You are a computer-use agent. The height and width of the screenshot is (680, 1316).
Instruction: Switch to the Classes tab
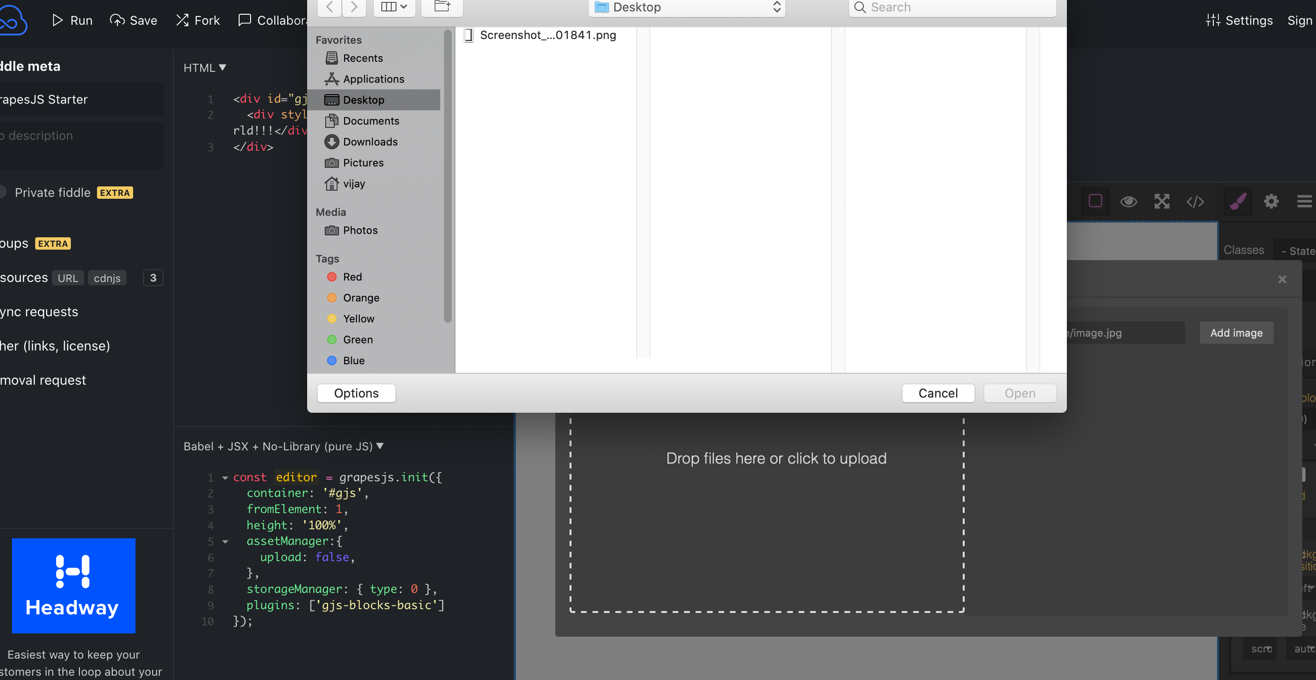[1245, 250]
